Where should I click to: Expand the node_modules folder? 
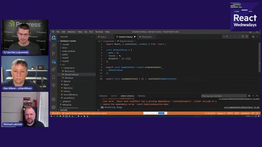[76, 51]
